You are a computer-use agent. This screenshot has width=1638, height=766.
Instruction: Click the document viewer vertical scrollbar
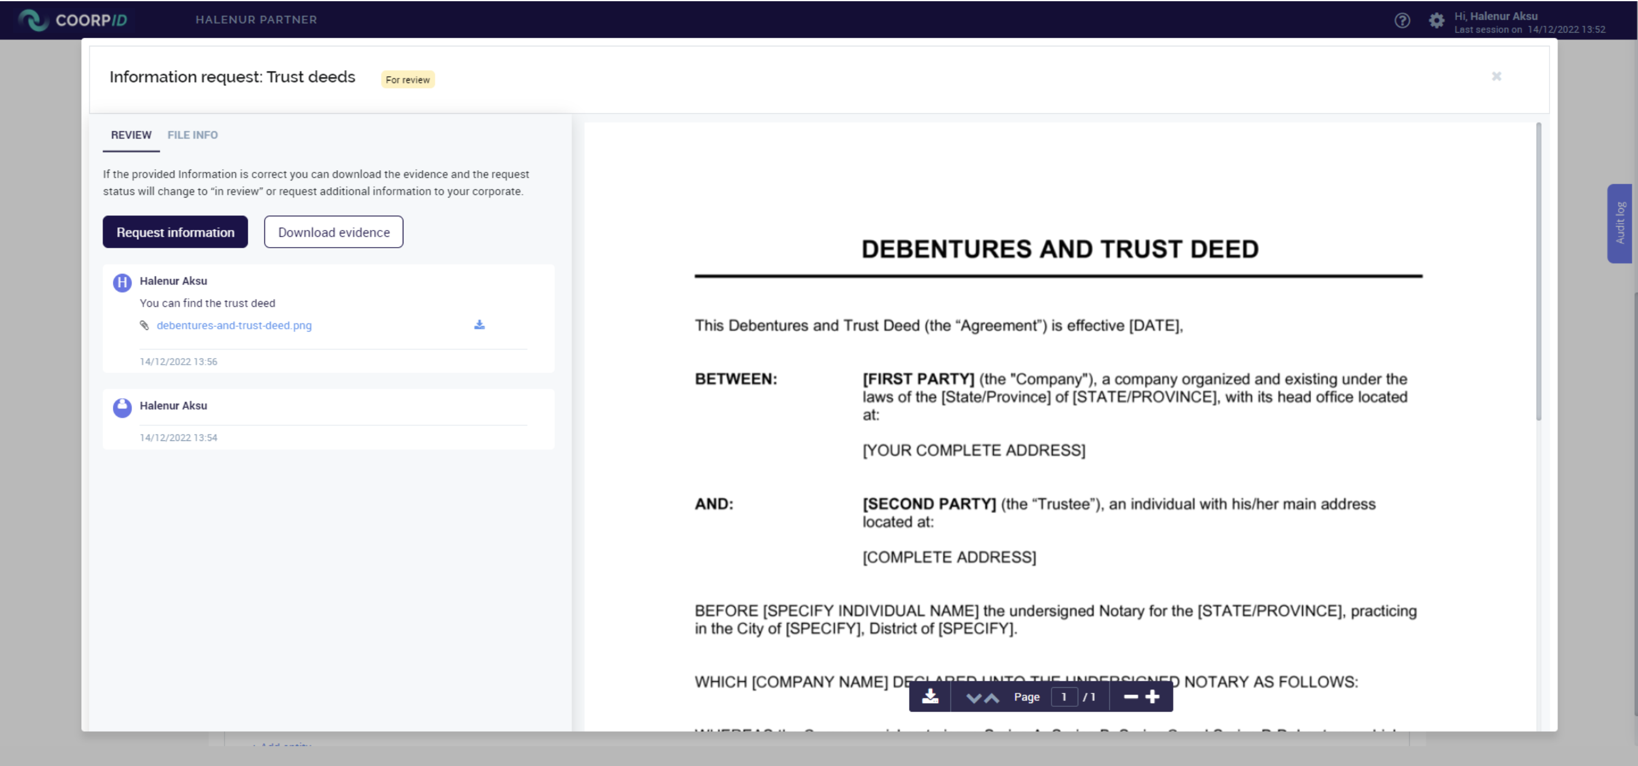[1539, 272]
